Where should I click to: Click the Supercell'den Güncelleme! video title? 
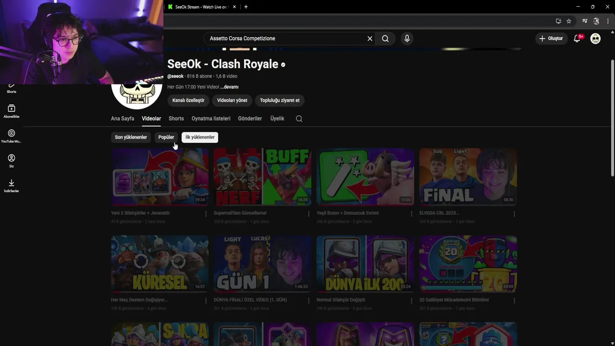[240, 213]
